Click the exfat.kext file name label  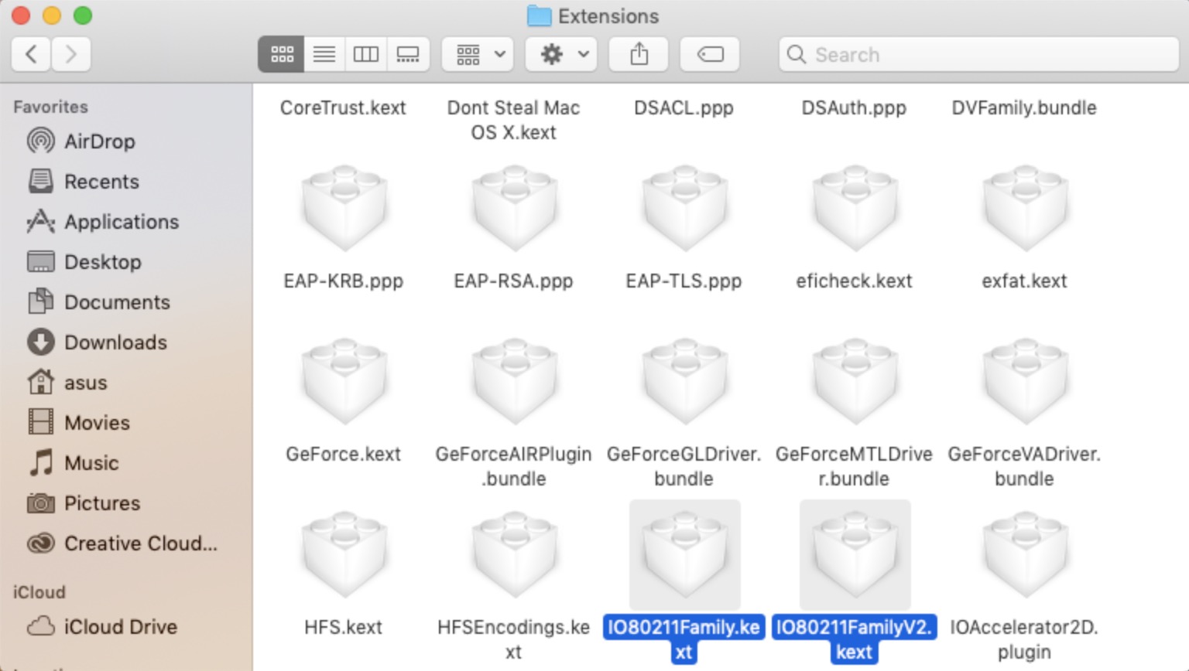click(1024, 281)
